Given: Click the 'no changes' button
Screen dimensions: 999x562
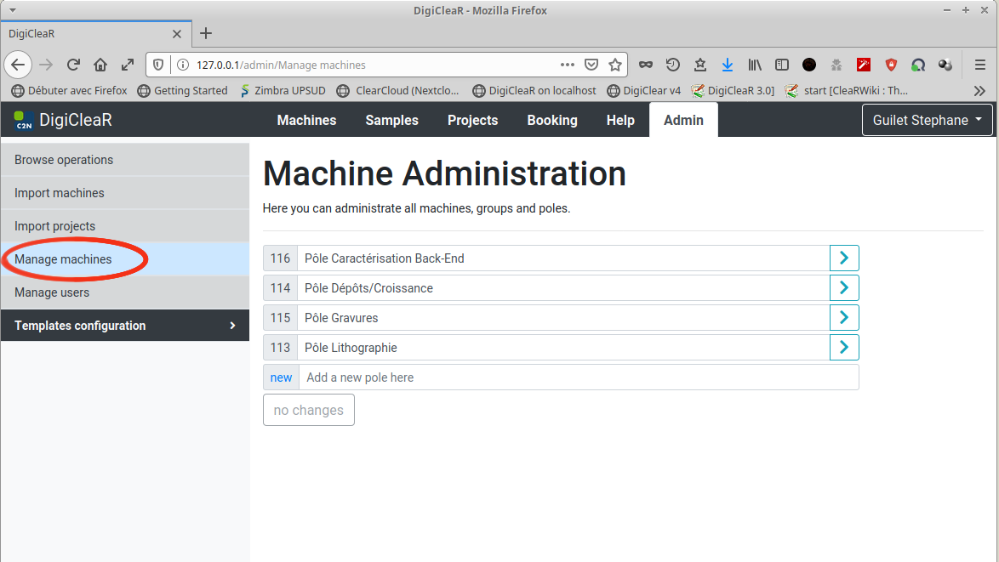Looking at the screenshot, I should (x=309, y=410).
